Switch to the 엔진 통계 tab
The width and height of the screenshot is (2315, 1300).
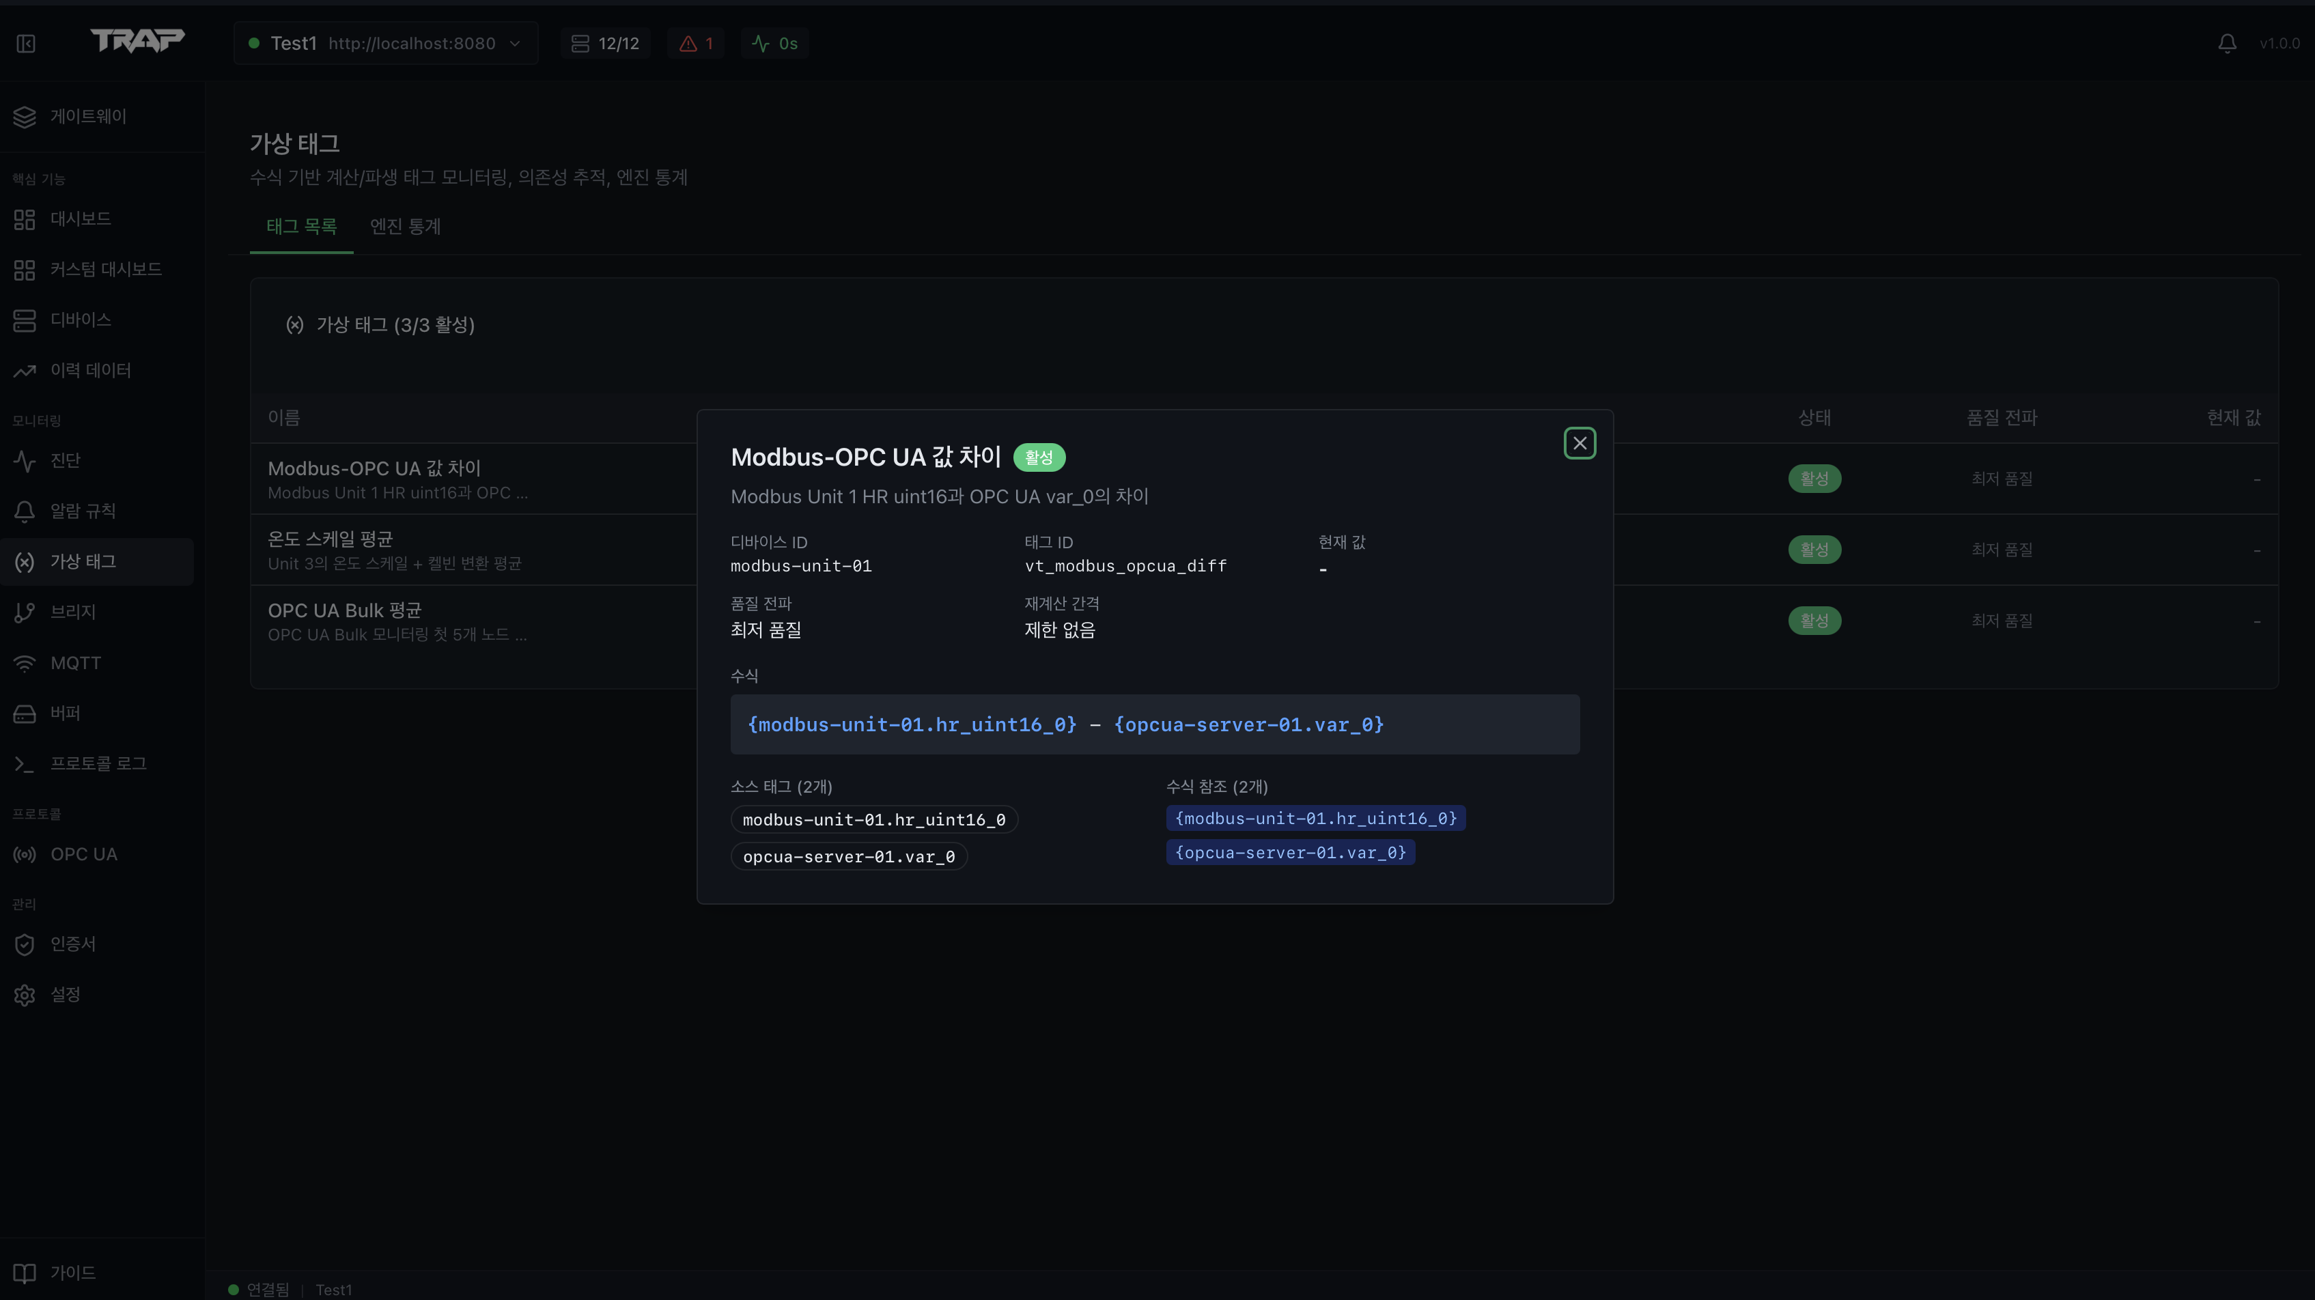click(x=406, y=227)
